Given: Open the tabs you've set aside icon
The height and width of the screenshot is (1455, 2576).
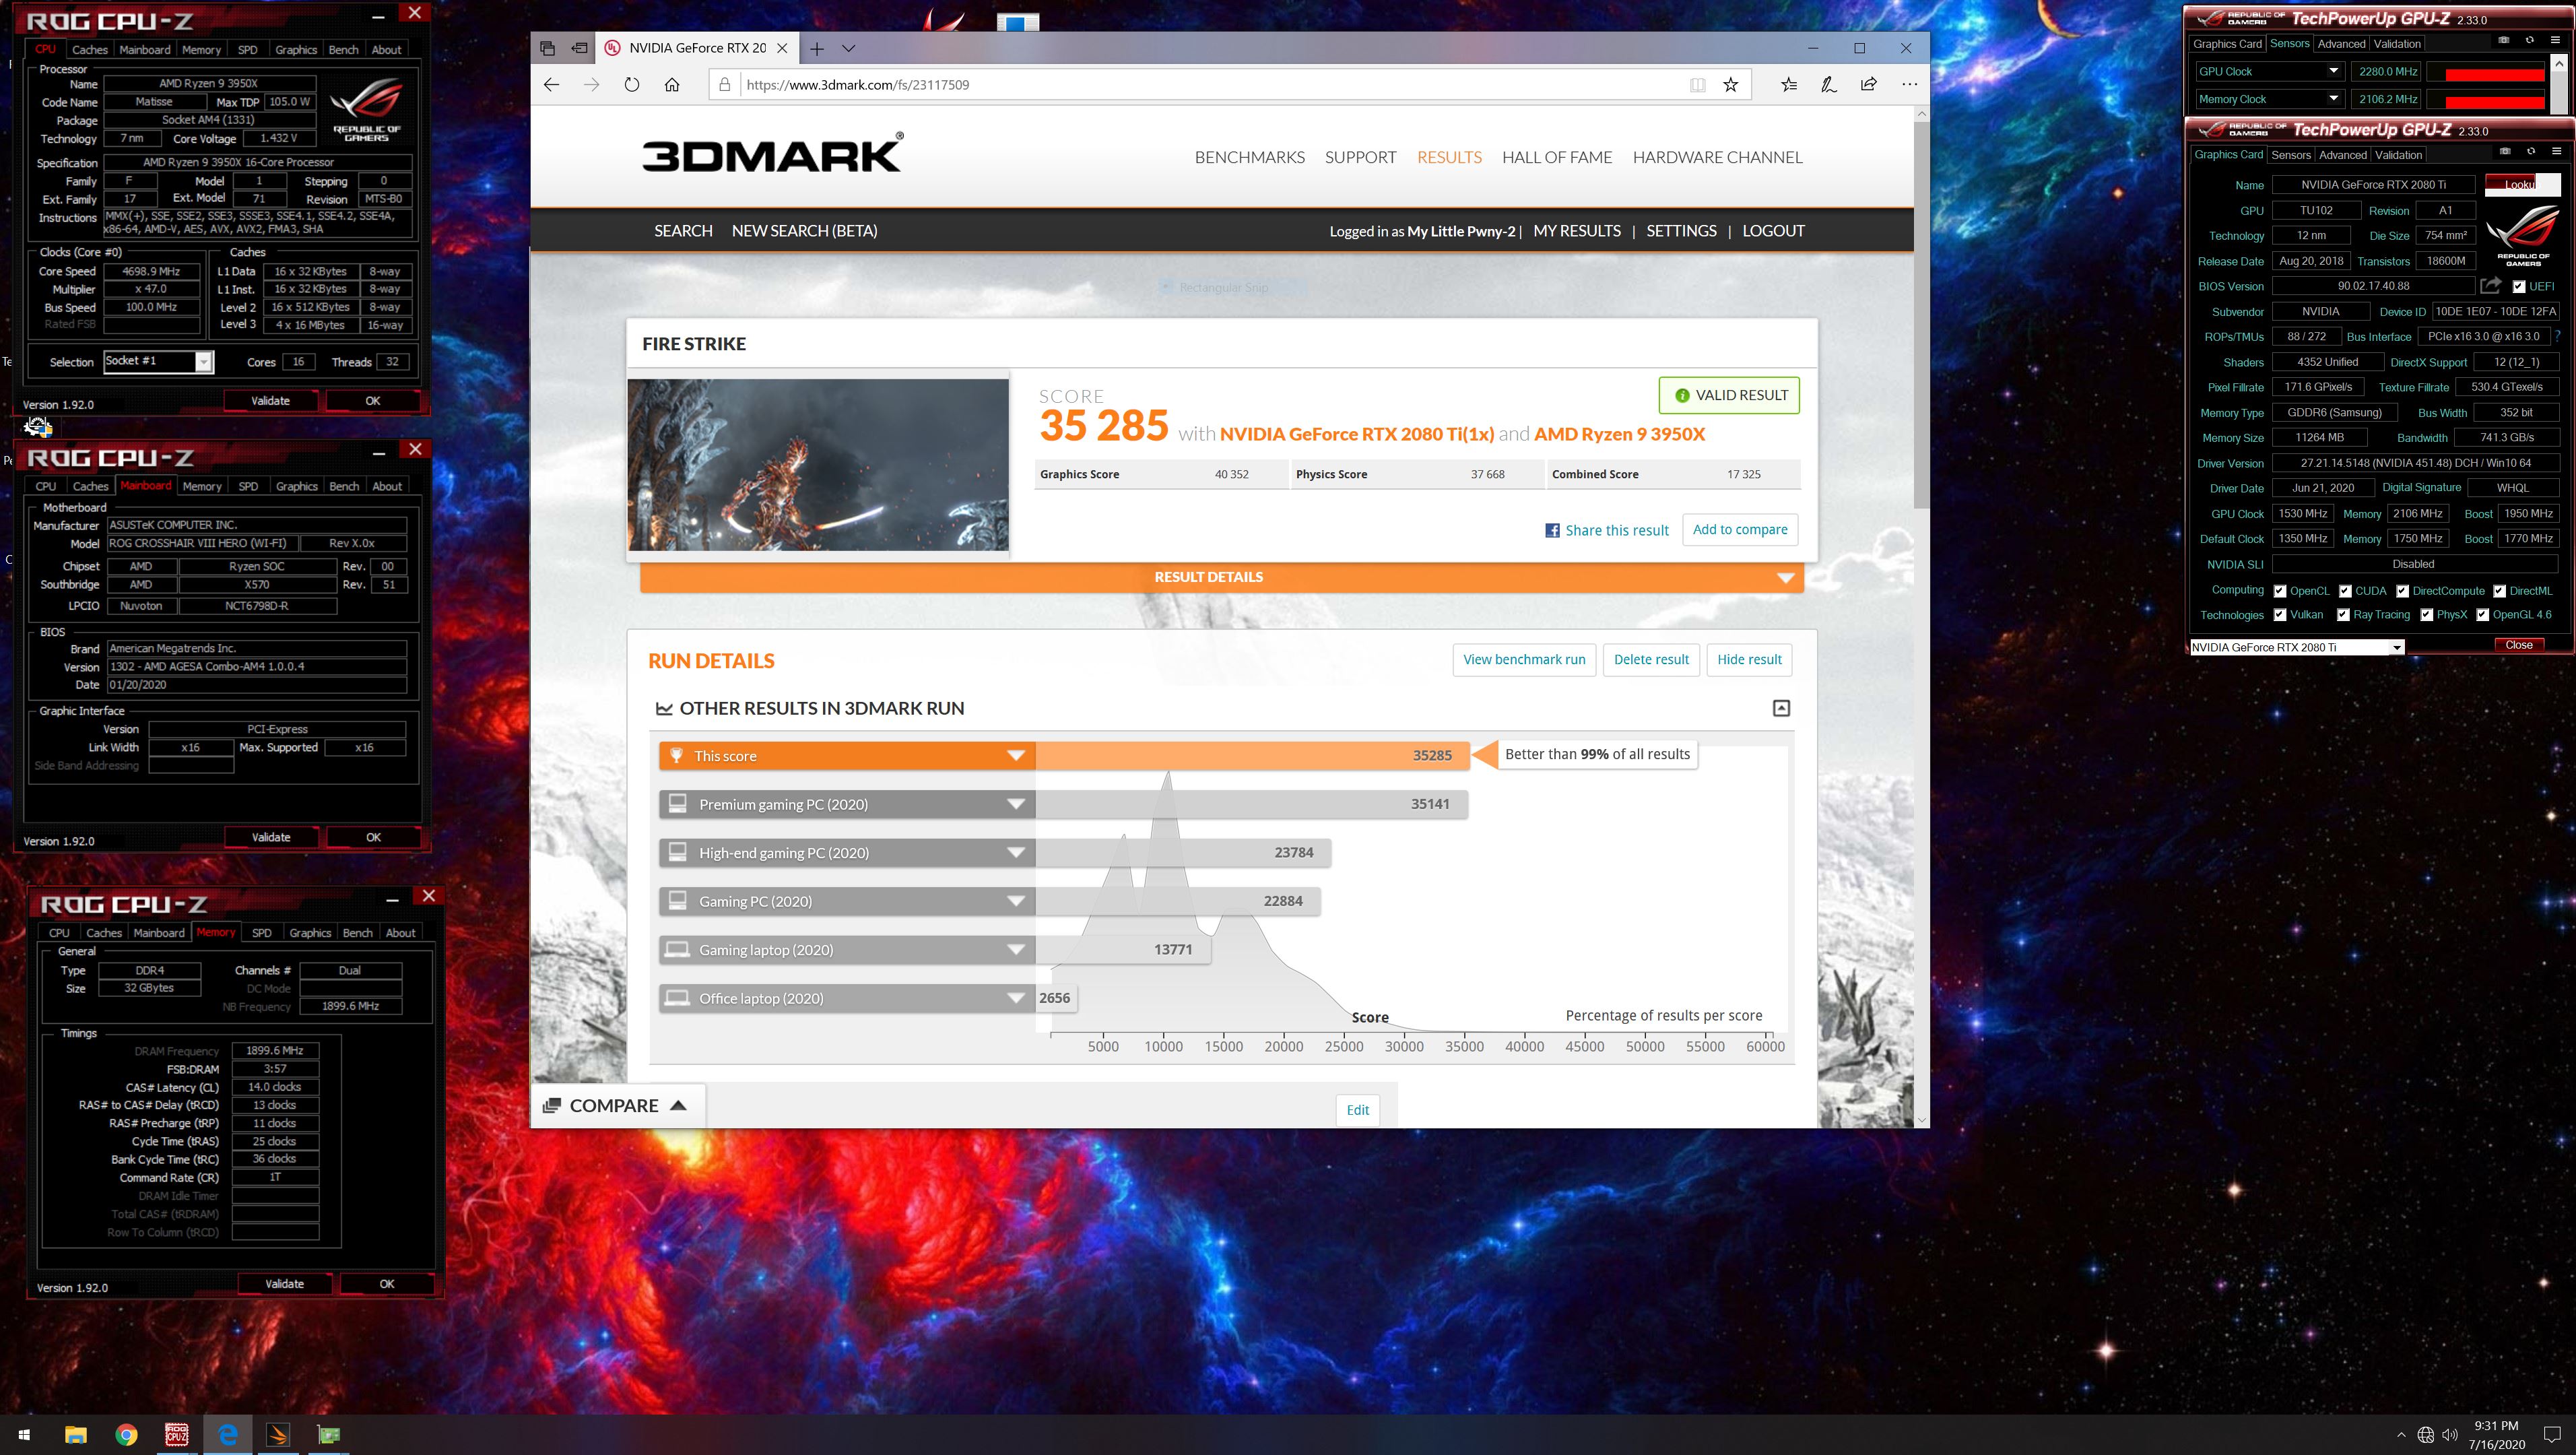Looking at the screenshot, I should [x=547, y=48].
